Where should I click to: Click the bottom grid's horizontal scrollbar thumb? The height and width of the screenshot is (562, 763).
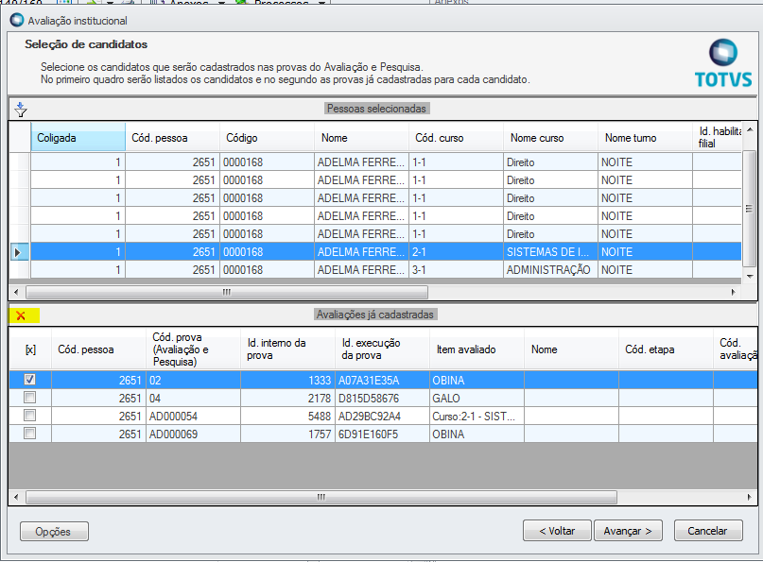321,498
